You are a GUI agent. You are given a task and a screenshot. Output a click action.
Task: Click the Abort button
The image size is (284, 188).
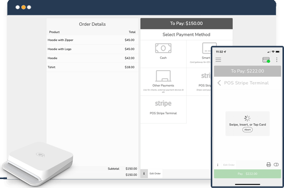click(248, 130)
